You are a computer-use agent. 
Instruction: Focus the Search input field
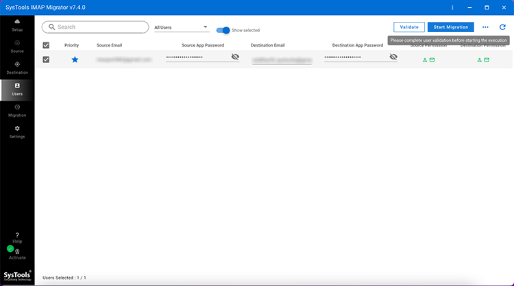click(x=95, y=27)
